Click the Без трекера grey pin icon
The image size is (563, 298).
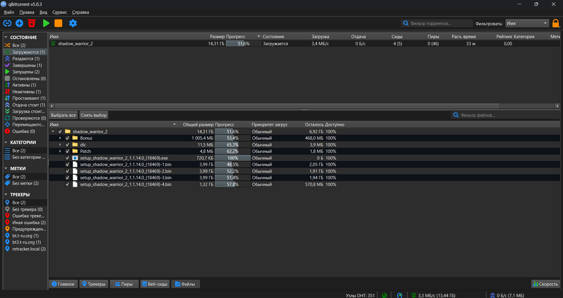[7, 209]
